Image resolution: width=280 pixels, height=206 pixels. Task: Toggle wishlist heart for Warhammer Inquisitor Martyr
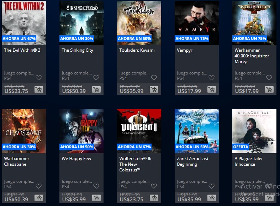pos(269,78)
